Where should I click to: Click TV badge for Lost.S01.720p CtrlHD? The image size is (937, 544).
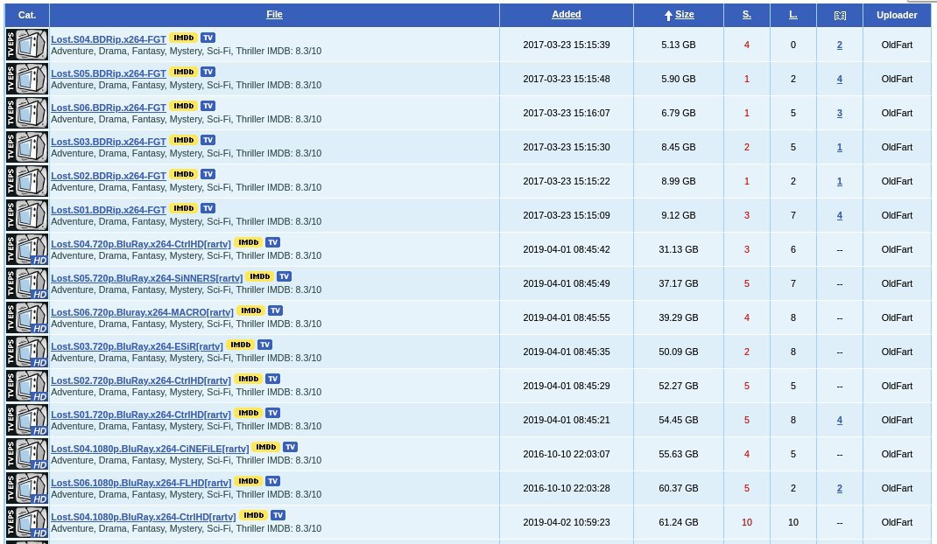[x=273, y=413]
